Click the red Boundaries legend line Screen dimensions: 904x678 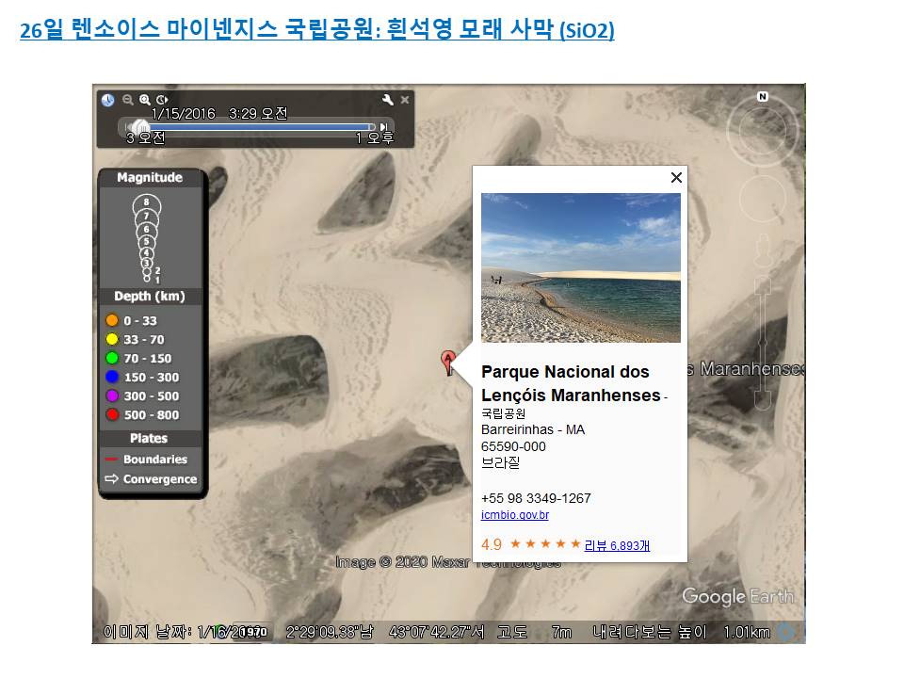pos(111,460)
